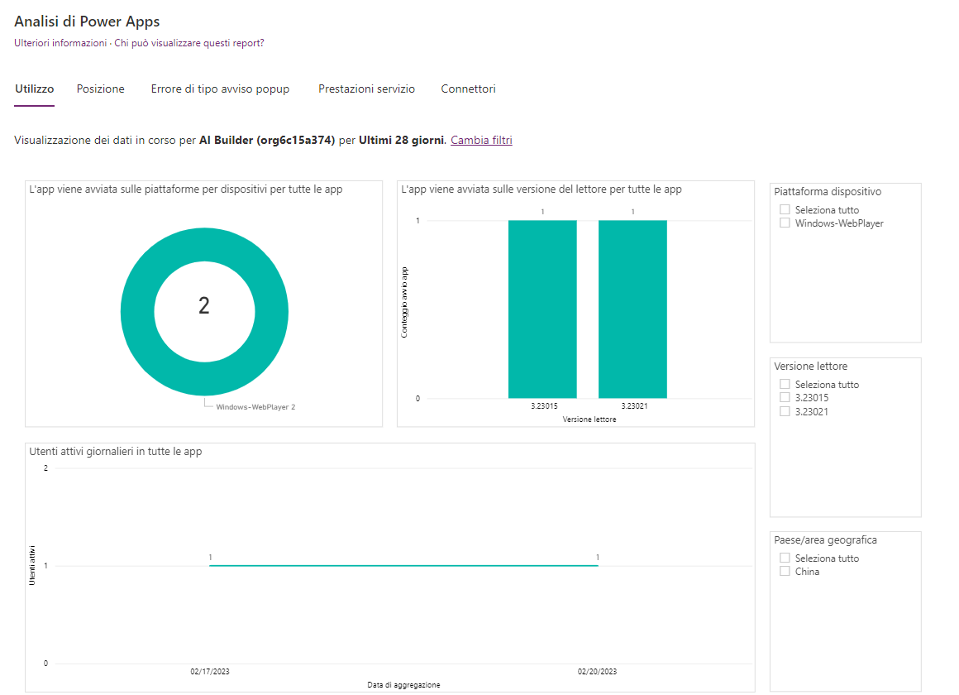Click Chi può visualizzare questi report link
Screen dimensions: 959x695
point(189,43)
